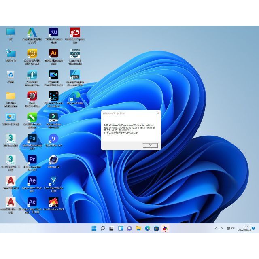Open the PC desktop icon
Image resolution: width=259 pixels, height=259 pixels.
11,34
